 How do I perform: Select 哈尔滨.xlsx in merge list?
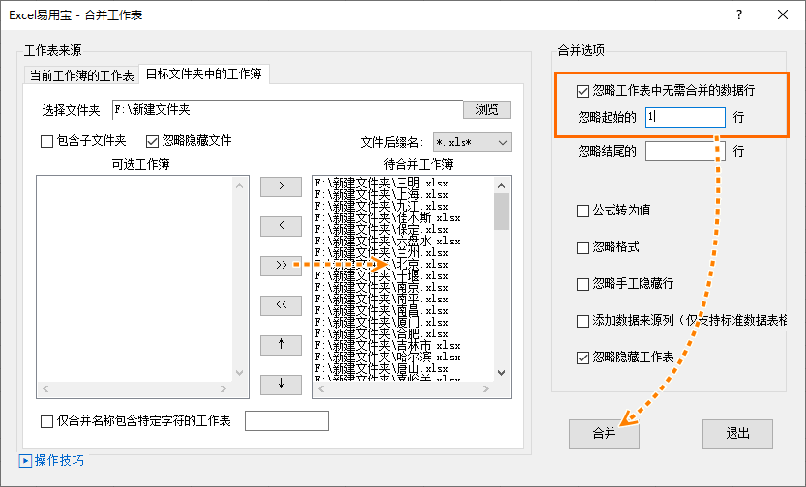387,357
